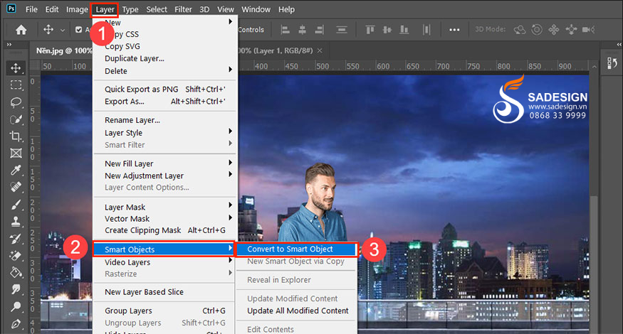Open the Image menu
The width and height of the screenshot is (623, 334).
77,9
